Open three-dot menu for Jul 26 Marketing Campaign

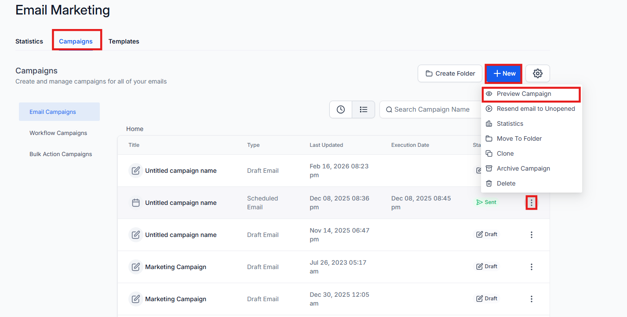531,267
